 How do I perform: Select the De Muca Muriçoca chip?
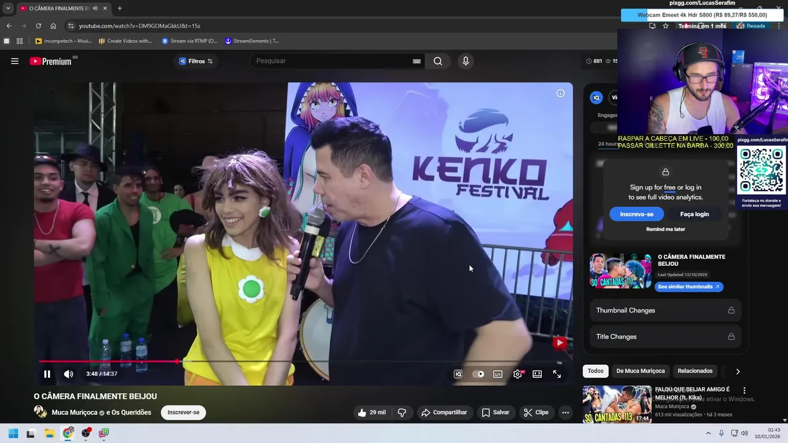point(640,371)
